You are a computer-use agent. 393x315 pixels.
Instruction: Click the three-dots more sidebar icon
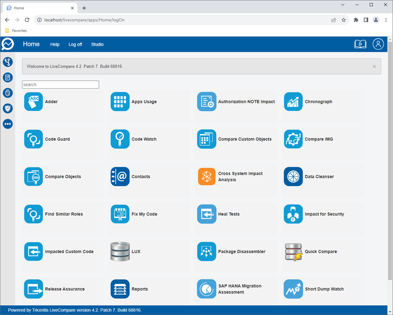[8, 124]
